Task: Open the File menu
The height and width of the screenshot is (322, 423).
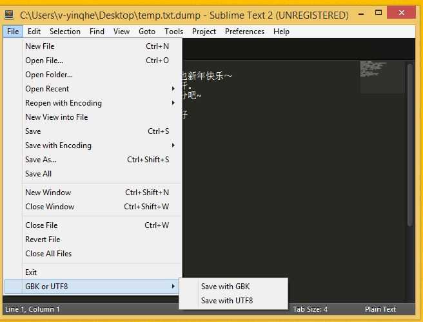Action: [13, 32]
